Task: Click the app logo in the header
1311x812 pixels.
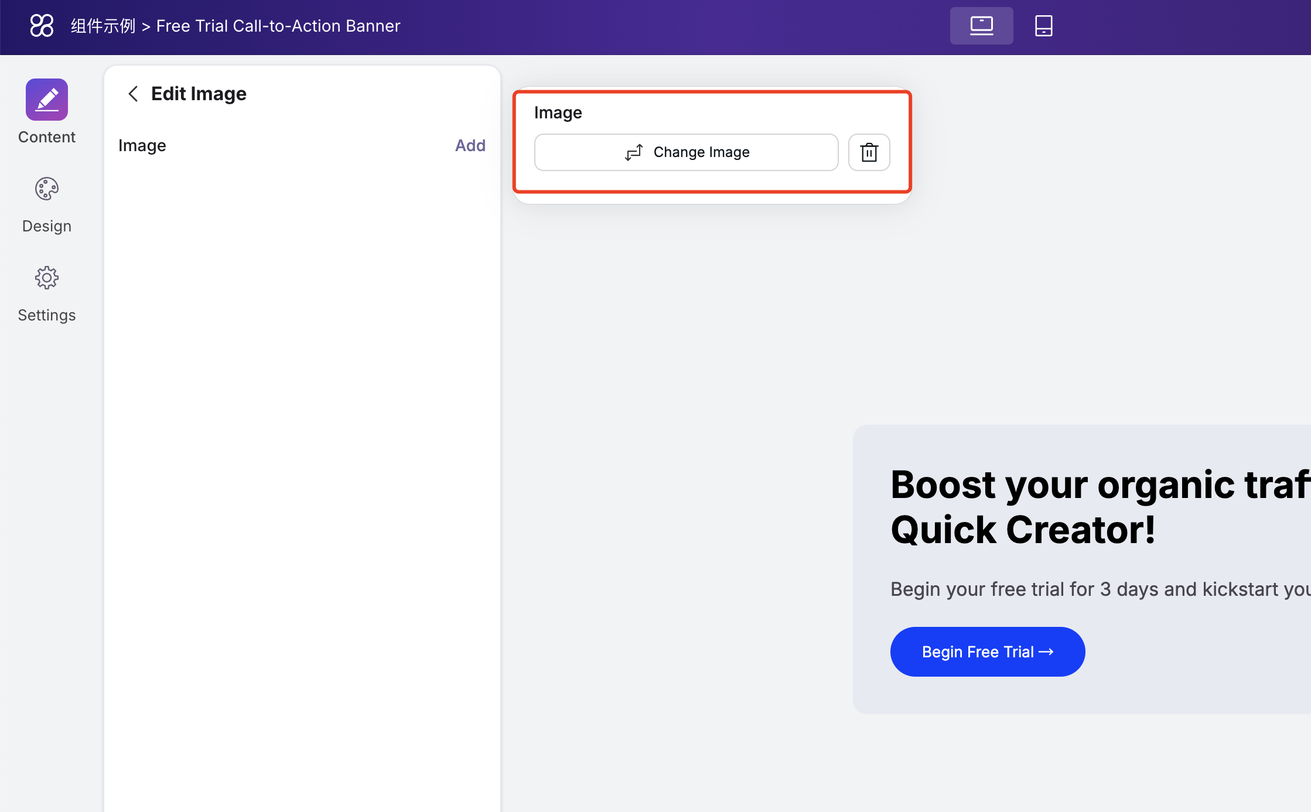Action: tap(42, 26)
